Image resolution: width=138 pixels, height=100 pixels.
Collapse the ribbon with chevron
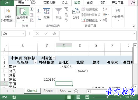point(134,26)
